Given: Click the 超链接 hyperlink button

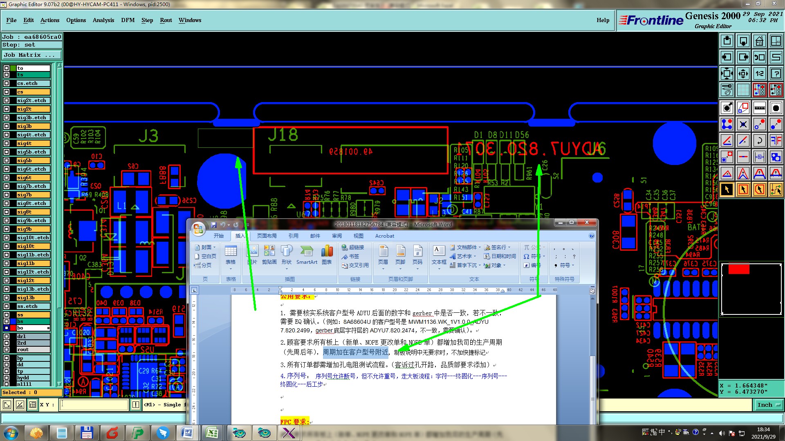Looking at the screenshot, I should tap(353, 247).
